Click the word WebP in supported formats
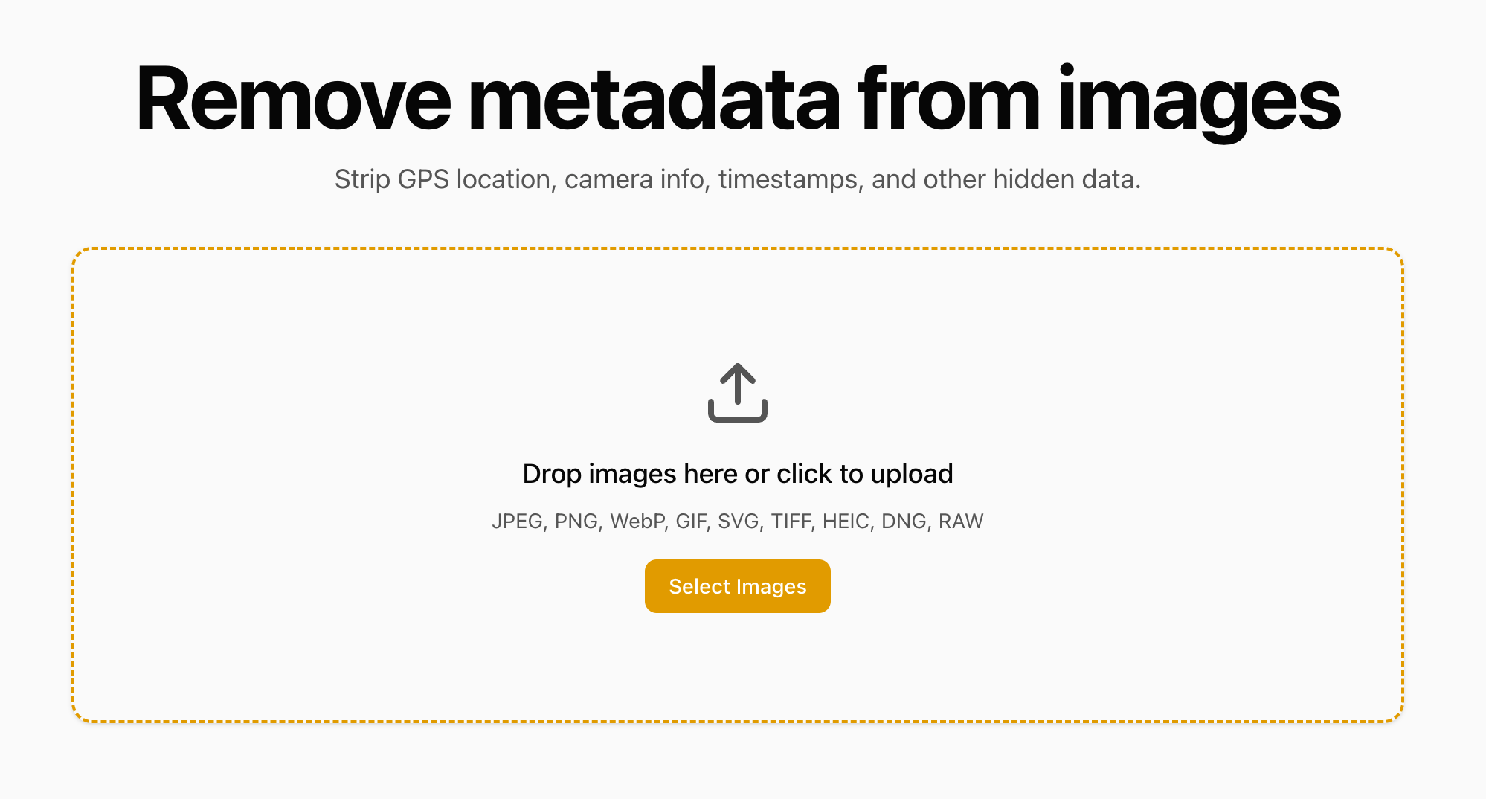Viewport: 1486px width, 799px height. pyautogui.click(x=637, y=522)
